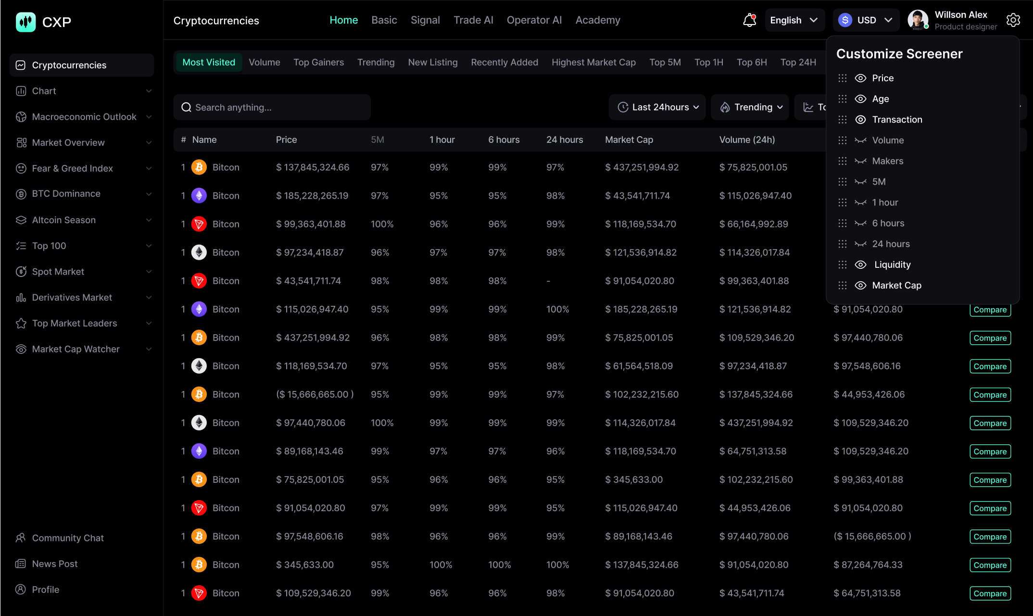Click Compare on the first Bitcon row
Screen dimensions: 1033x616
pyautogui.click(x=990, y=310)
